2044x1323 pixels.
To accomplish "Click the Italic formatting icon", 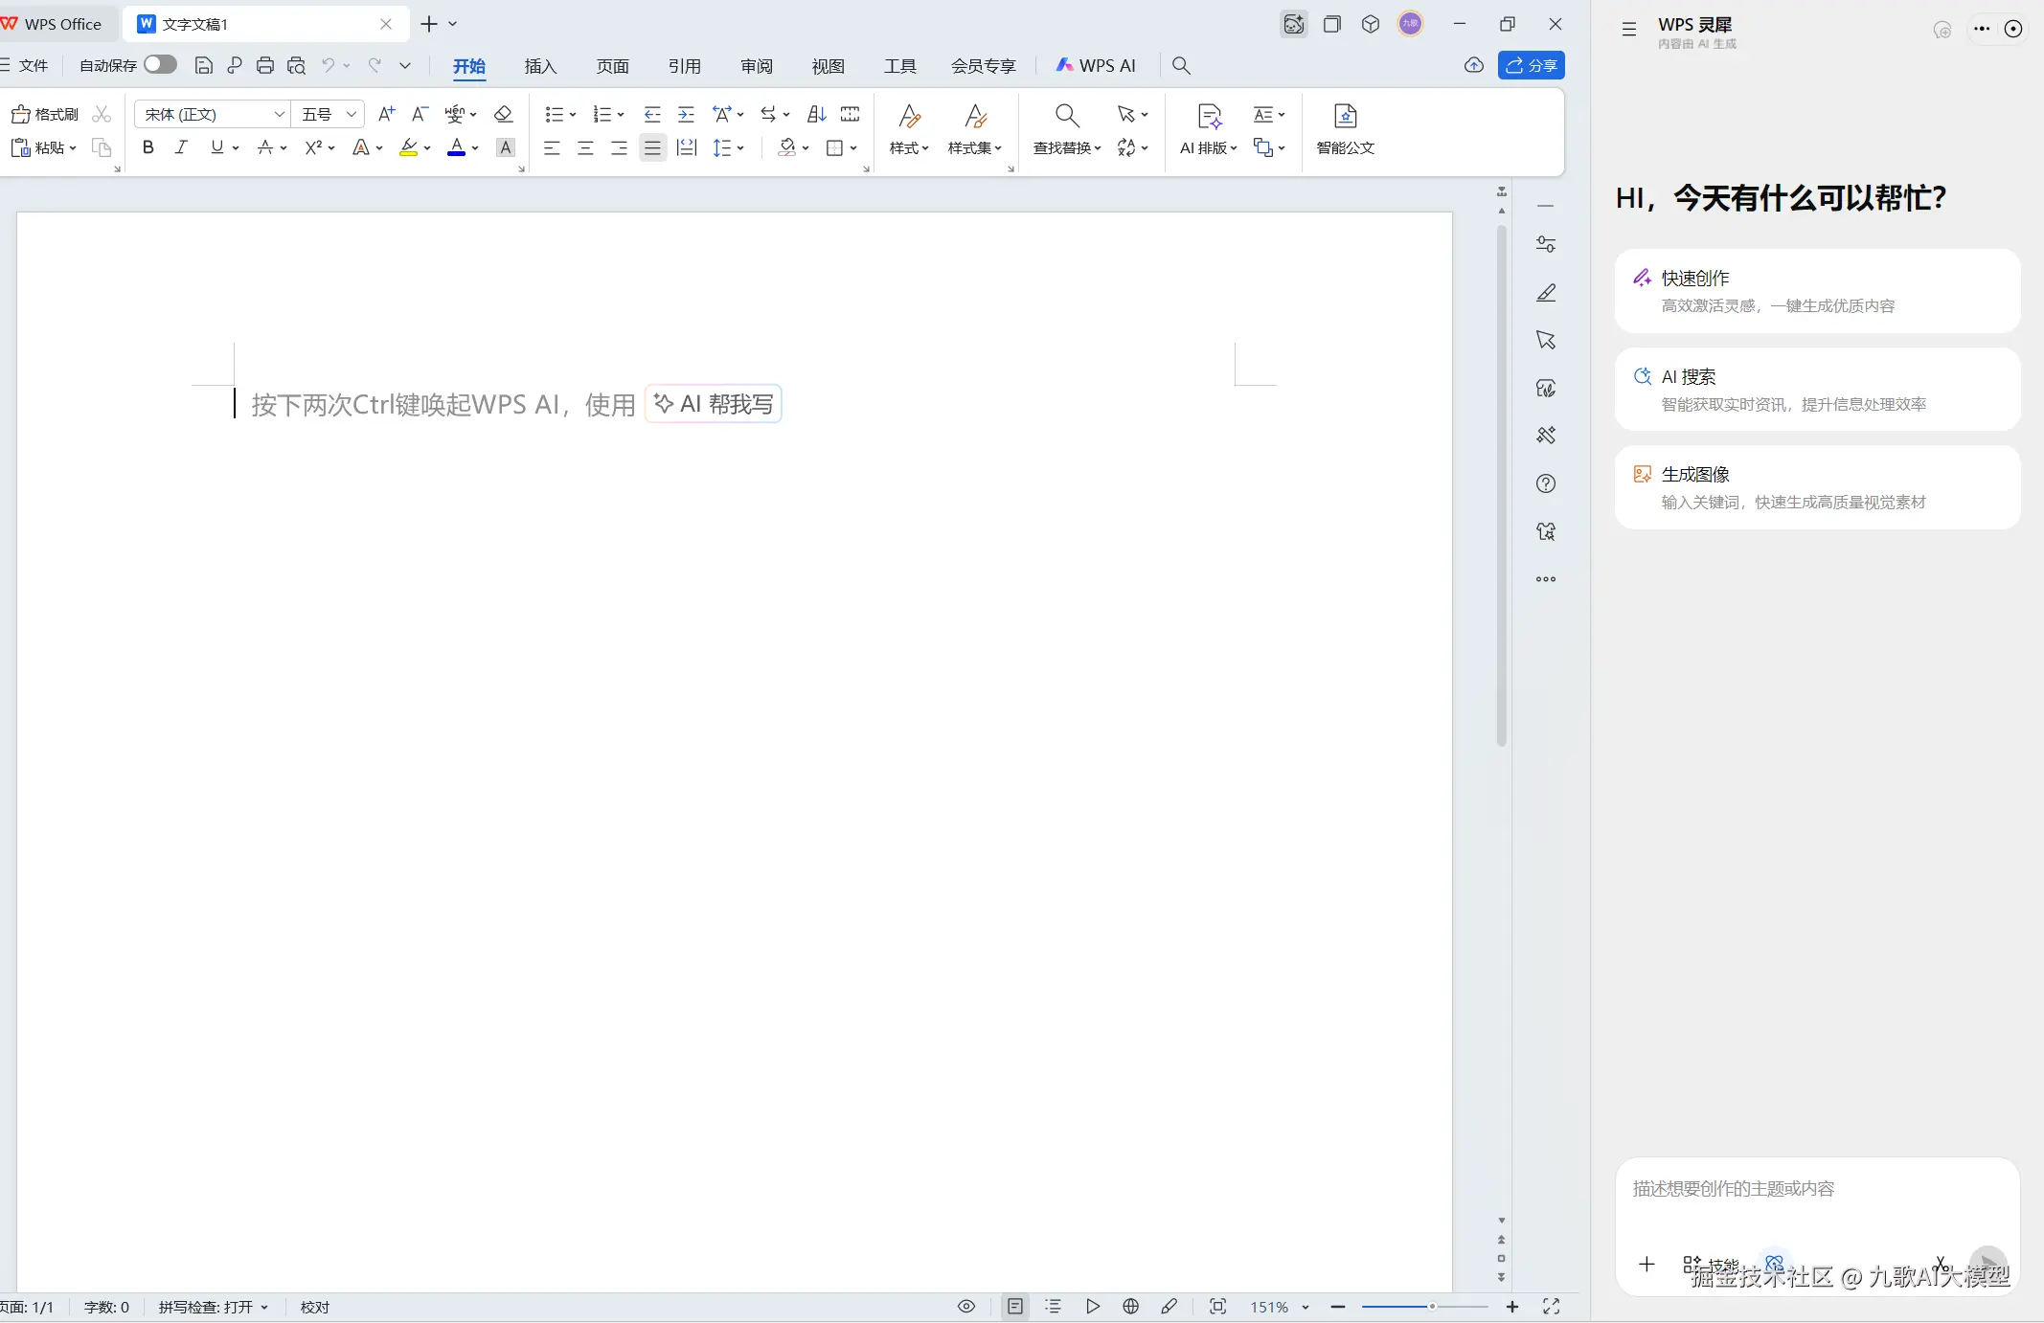I will pos(181,147).
